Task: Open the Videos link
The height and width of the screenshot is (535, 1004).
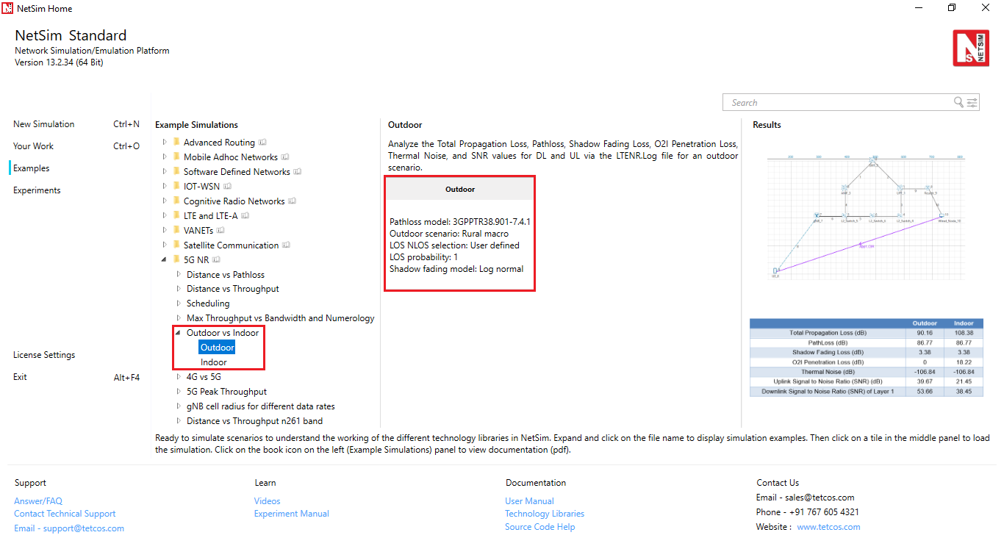Action: [268, 501]
